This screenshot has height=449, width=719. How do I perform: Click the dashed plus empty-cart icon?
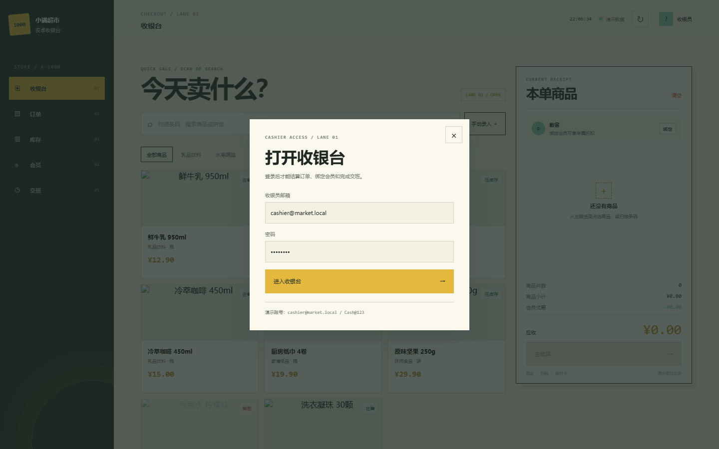(x=604, y=191)
